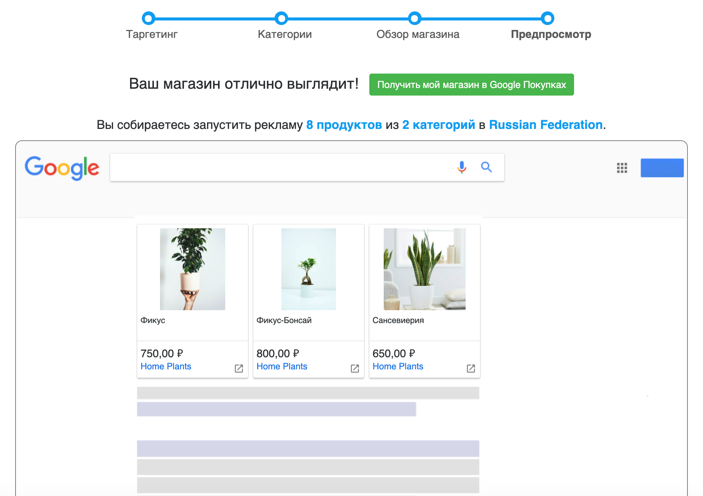Click Получить мой магазин в Google Покупках
Screen dimensions: 703x496
click(x=471, y=85)
